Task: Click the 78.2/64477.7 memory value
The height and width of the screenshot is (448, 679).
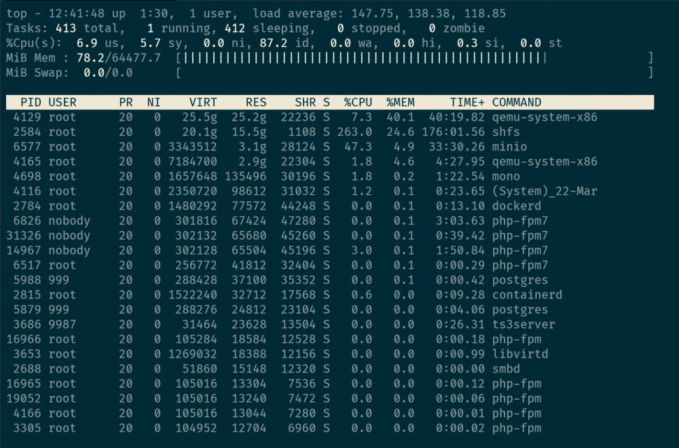Action: (119, 58)
